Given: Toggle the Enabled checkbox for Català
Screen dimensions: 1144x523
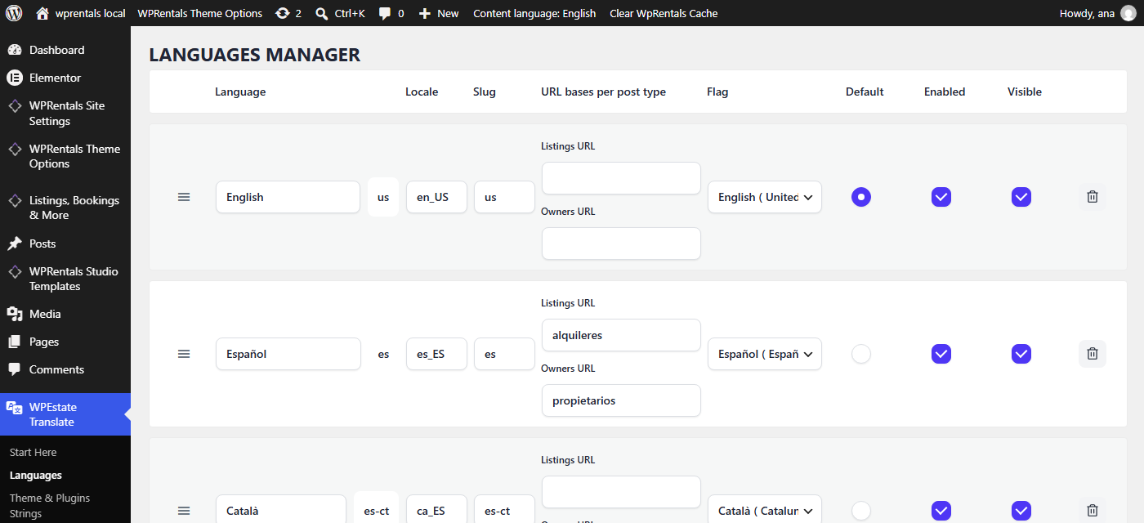Looking at the screenshot, I should pos(941,511).
